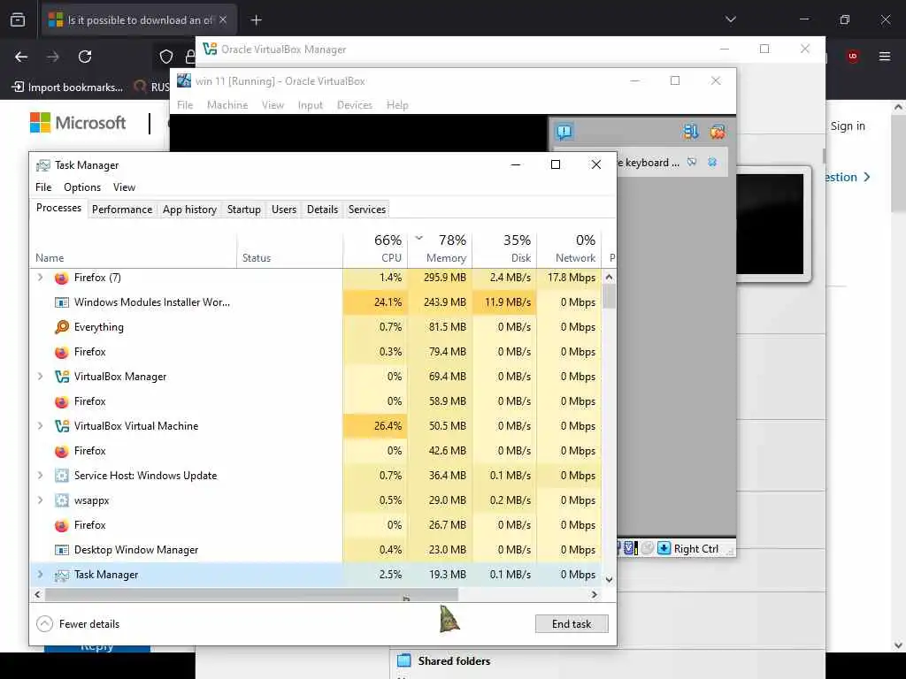
Task: Collapse view with Fewer details
Action: 78,623
